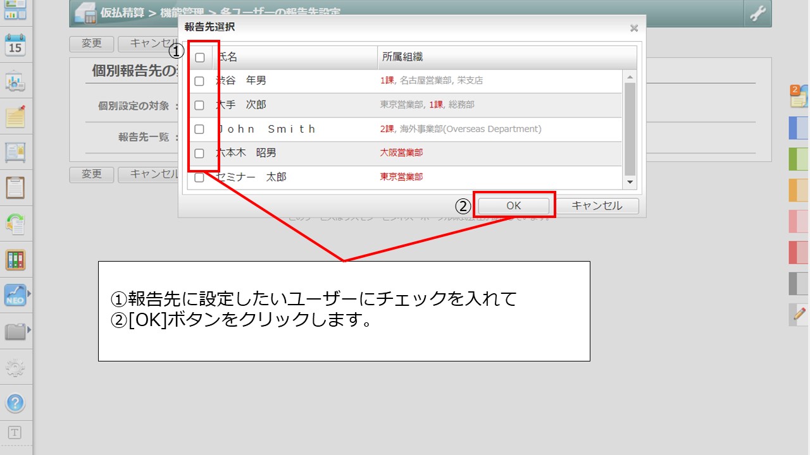The image size is (810, 455).
Task: Confirm selection with the OK button
Action: (x=513, y=205)
